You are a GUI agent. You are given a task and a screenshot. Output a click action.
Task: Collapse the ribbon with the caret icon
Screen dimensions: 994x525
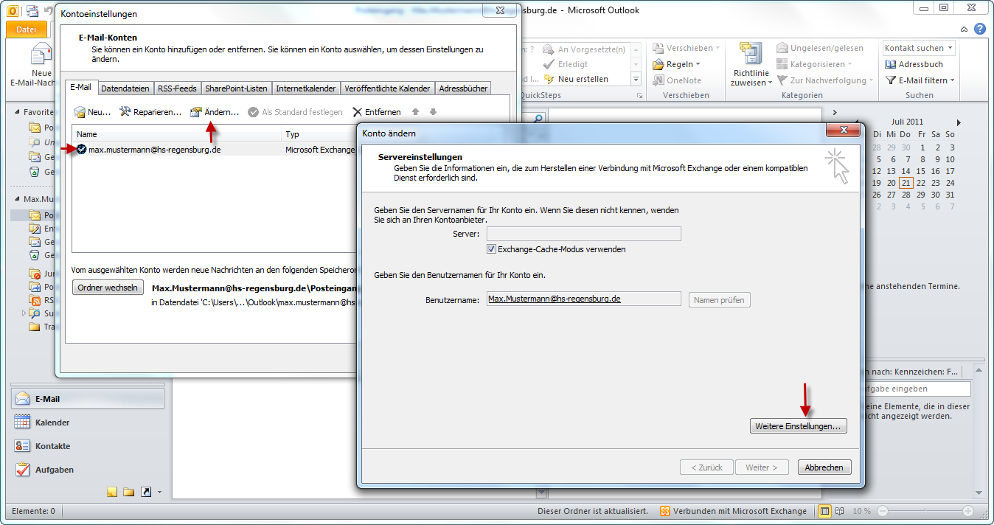click(x=965, y=29)
